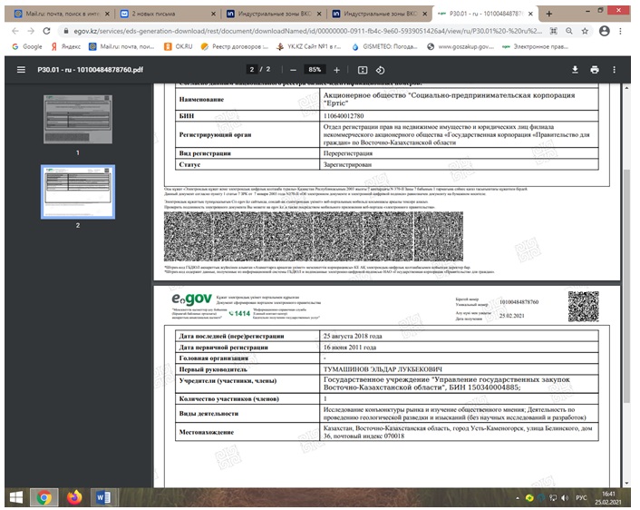
Task: Zoom out with the minus button
Action: pos(293,70)
